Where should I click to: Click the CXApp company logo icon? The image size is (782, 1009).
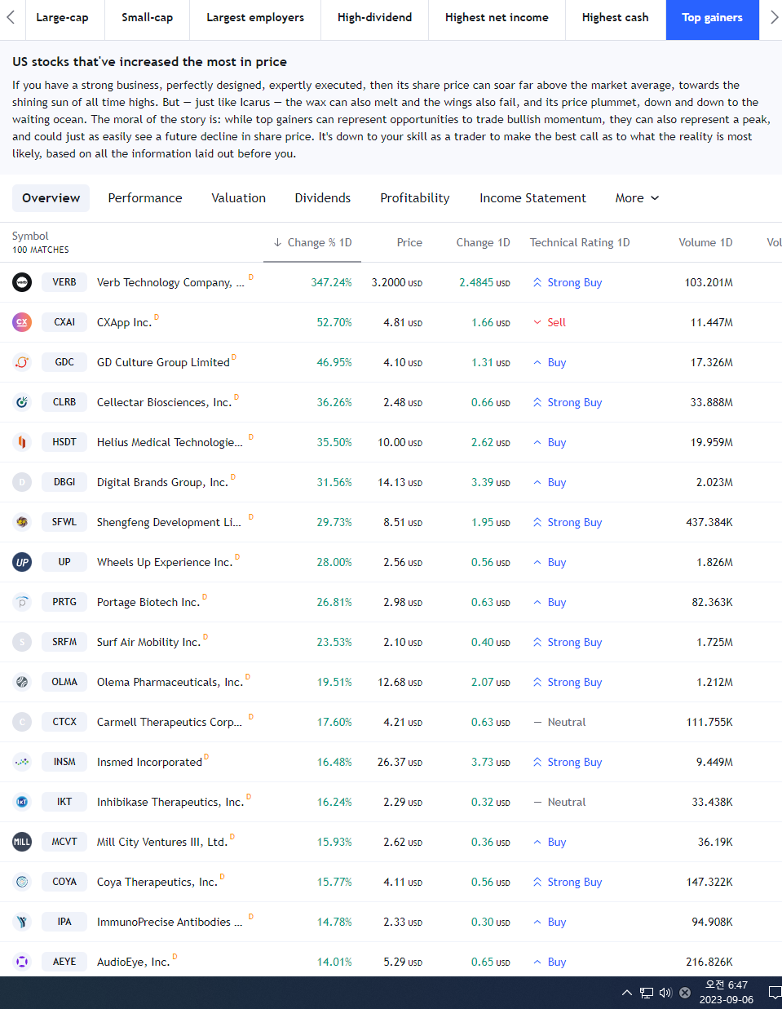pyautogui.click(x=22, y=322)
